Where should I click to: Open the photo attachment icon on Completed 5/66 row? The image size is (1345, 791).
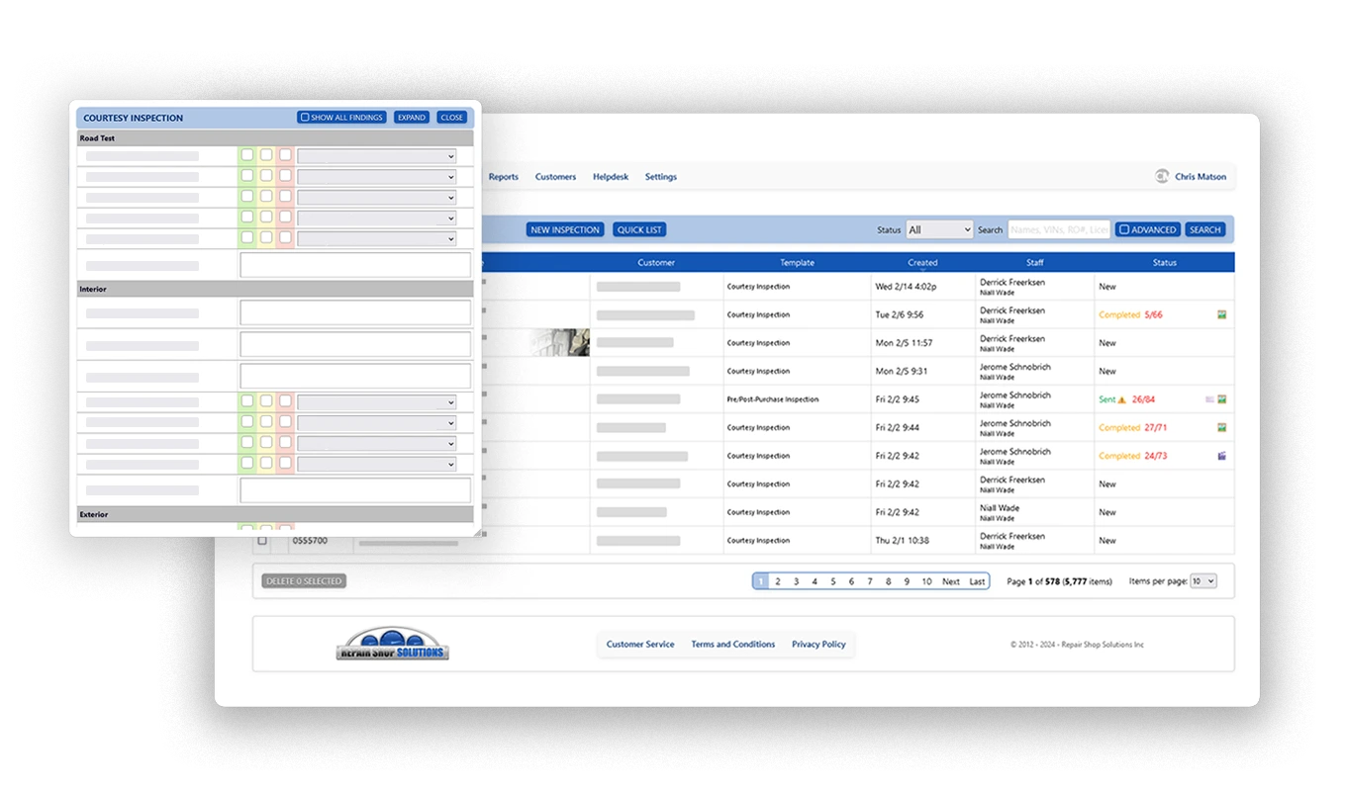pos(1222,314)
